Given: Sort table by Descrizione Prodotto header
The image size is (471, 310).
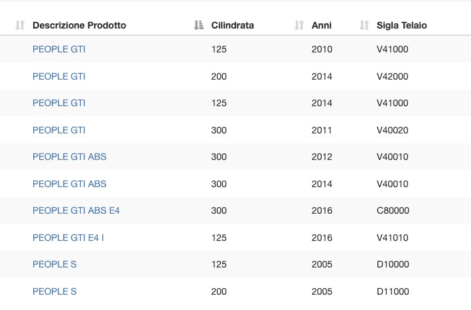Looking at the screenshot, I should [80, 25].
